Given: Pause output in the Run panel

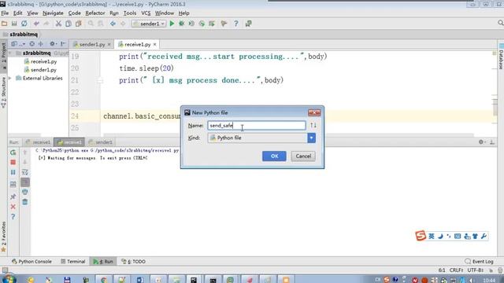Looking at the screenshot, I should (x=13, y=172).
